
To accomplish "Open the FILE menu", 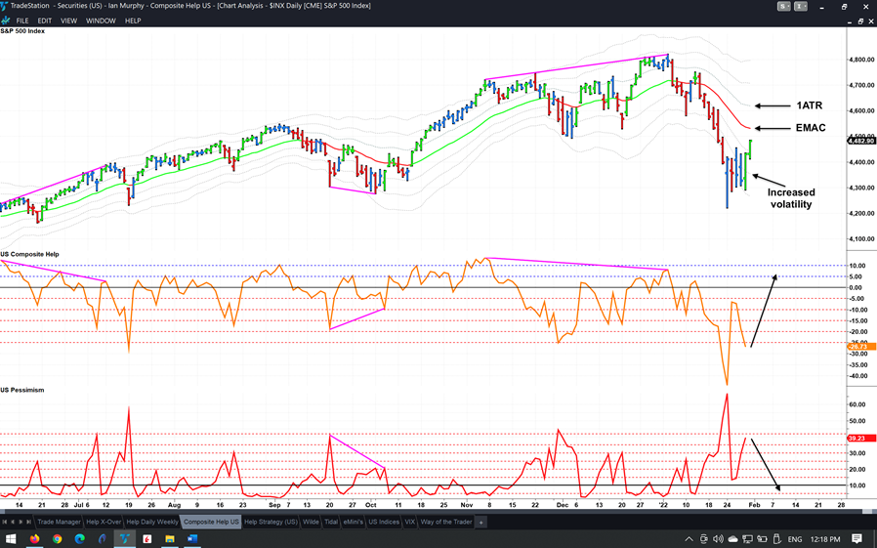I will click(22, 21).
